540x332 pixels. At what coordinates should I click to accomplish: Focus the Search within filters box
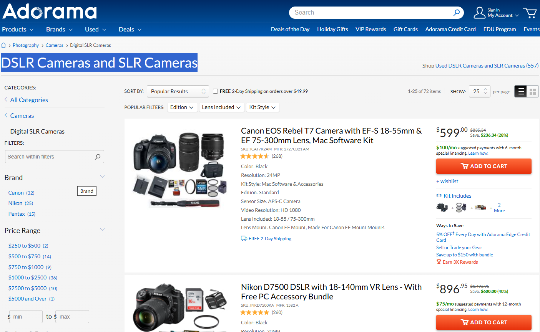pyautogui.click(x=55, y=157)
